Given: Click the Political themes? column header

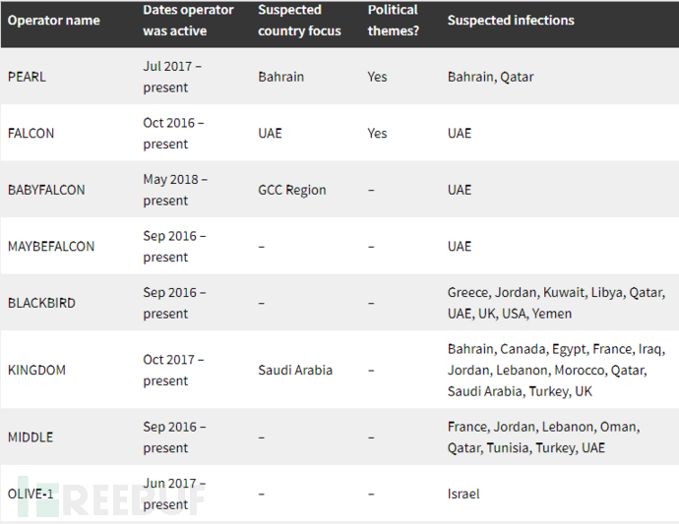Looking at the screenshot, I should 394,21.
